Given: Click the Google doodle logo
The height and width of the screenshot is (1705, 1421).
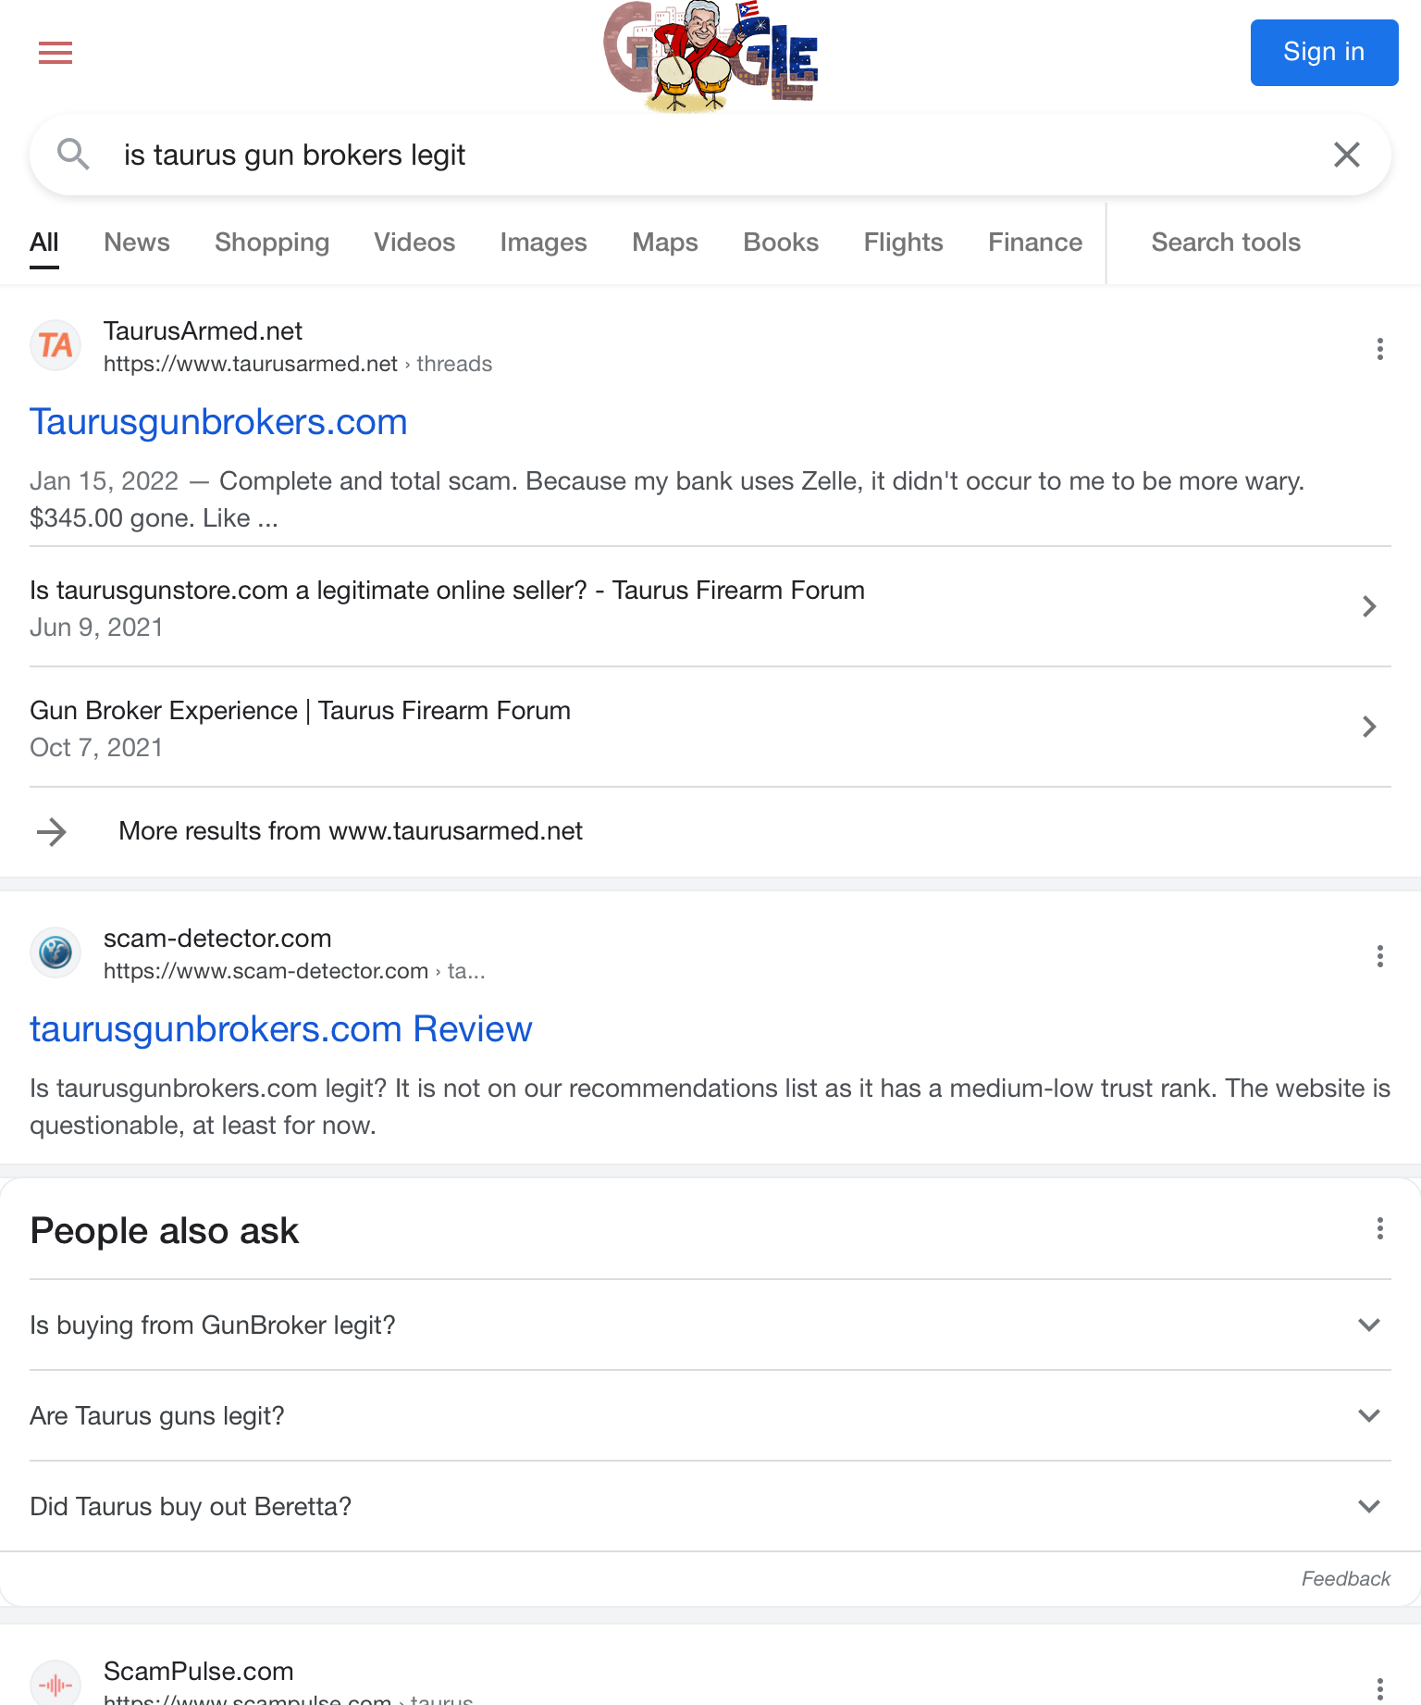Looking at the screenshot, I should (710, 56).
